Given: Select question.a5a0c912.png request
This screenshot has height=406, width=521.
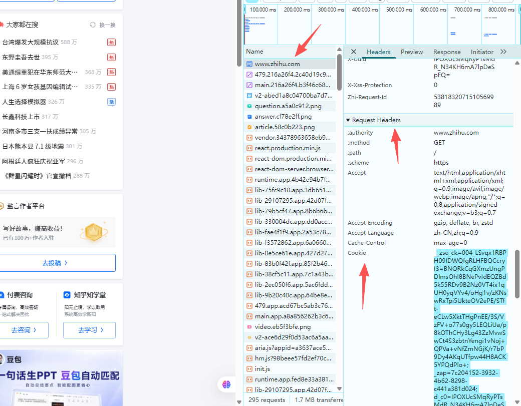Looking at the screenshot, I should coord(290,106).
